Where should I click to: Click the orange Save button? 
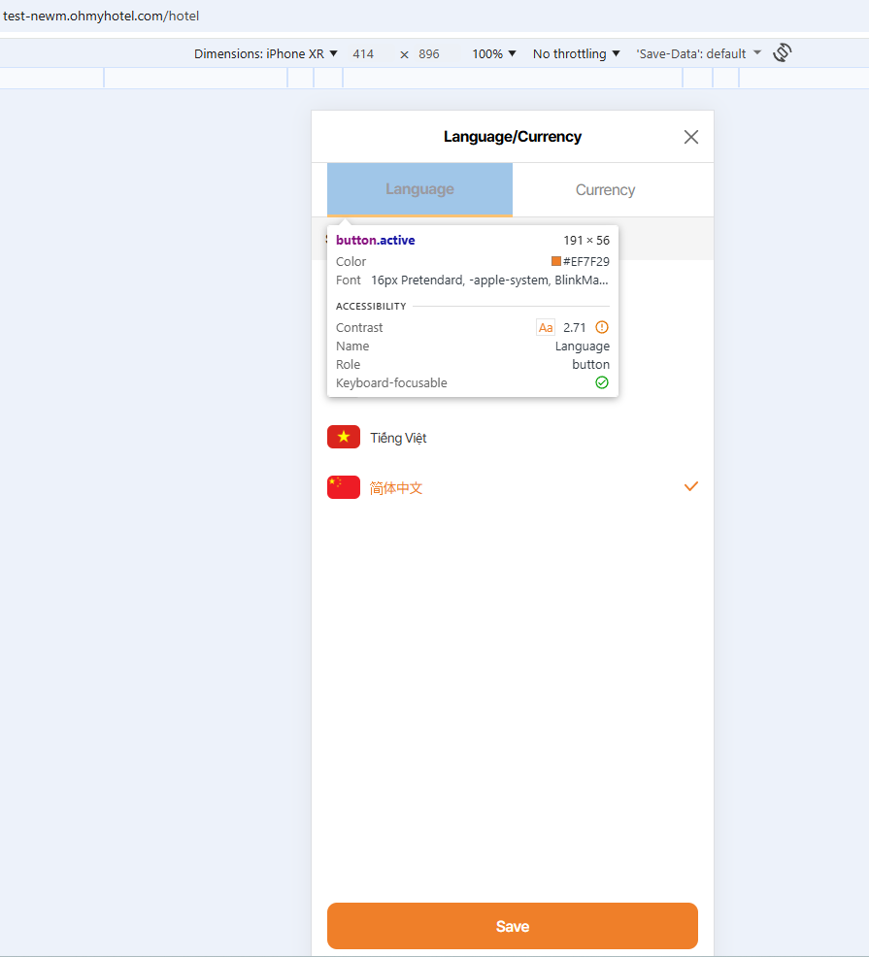click(x=513, y=926)
